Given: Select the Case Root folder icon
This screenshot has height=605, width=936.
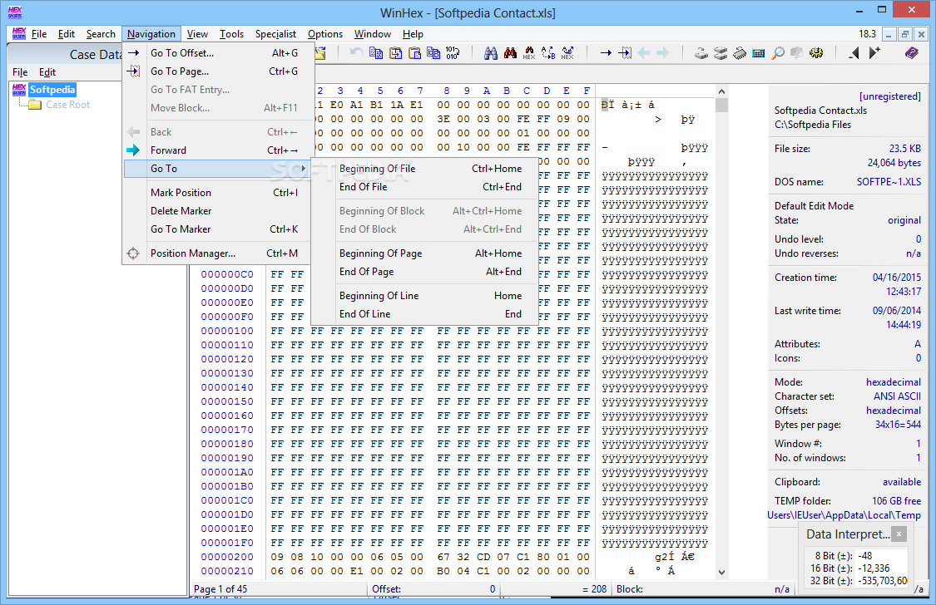Looking at the screenshot, I should (x=35, y=105).
